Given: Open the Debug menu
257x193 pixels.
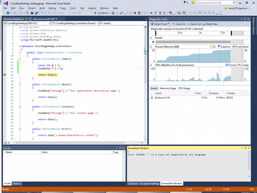Looking at the screenshot, I should click(x=52, y=8).
